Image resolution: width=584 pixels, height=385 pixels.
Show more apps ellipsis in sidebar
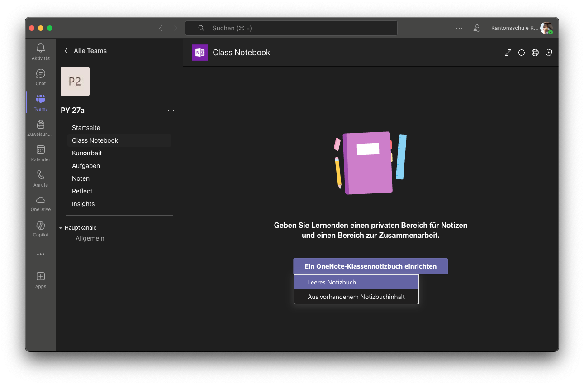[x=41, y=254]
